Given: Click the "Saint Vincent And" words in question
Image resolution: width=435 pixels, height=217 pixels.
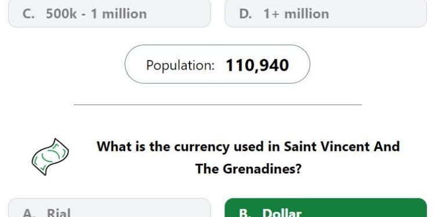Looking at the screenshot, I should point(342,146).
